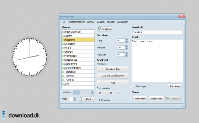Click right arrow on Lydstyrke volume slider
The image size is (199, 123).
point(92,92)
